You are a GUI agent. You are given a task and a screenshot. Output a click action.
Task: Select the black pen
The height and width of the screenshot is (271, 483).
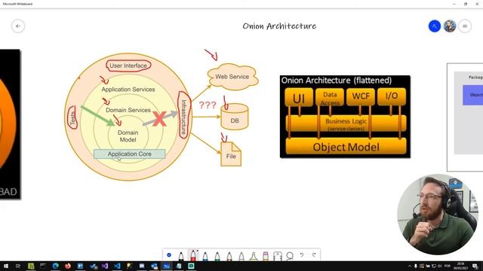181,256
